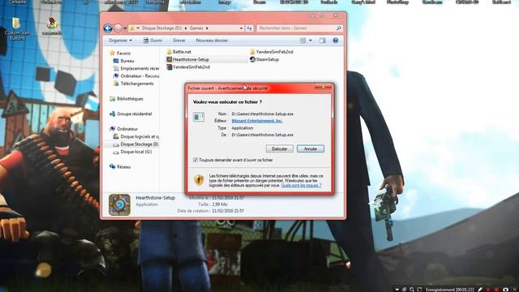The width and height of the screenshot is (519, 292).
Task: Select the 'Battle.net' folder
Action: pyautogui.click(x=182, y=52)
